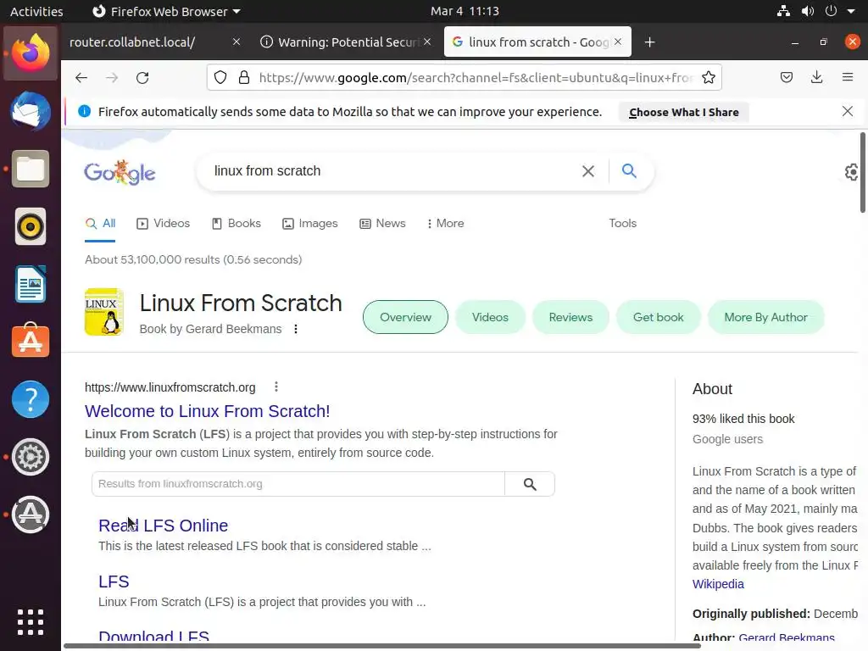This screenshot has width=868, height=651.
Task: Select the Videos search tab
Action: 164,223
